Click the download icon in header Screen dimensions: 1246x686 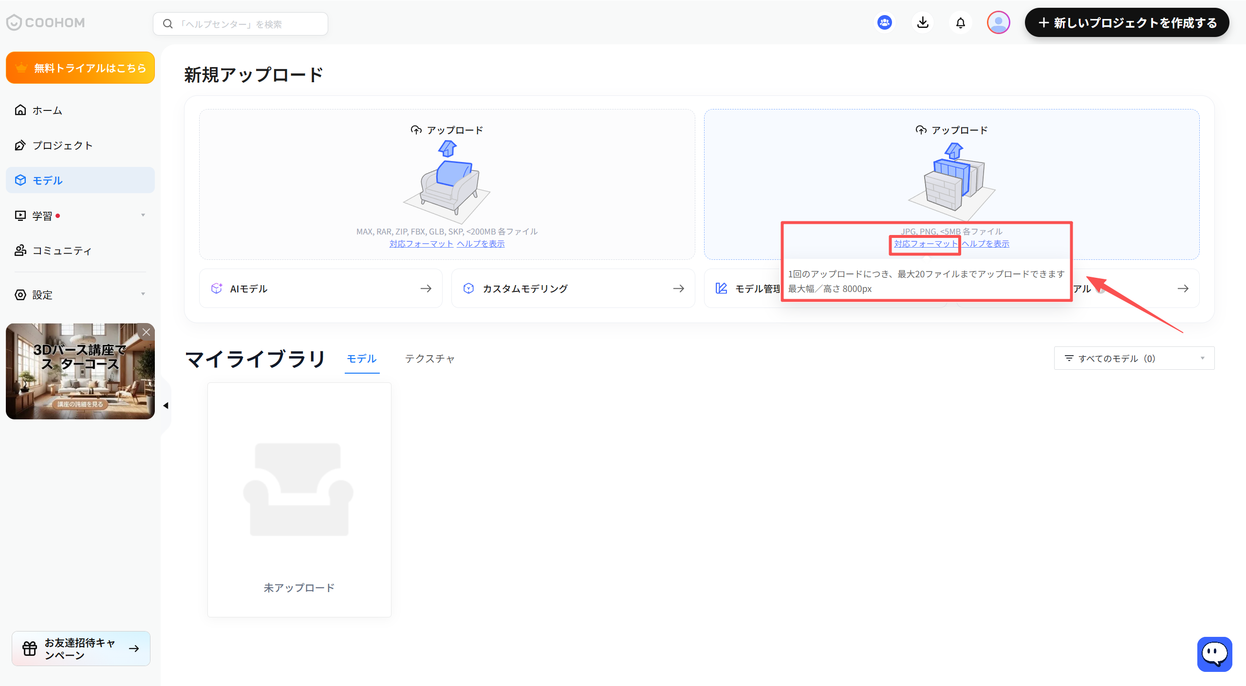coord(922,22)
